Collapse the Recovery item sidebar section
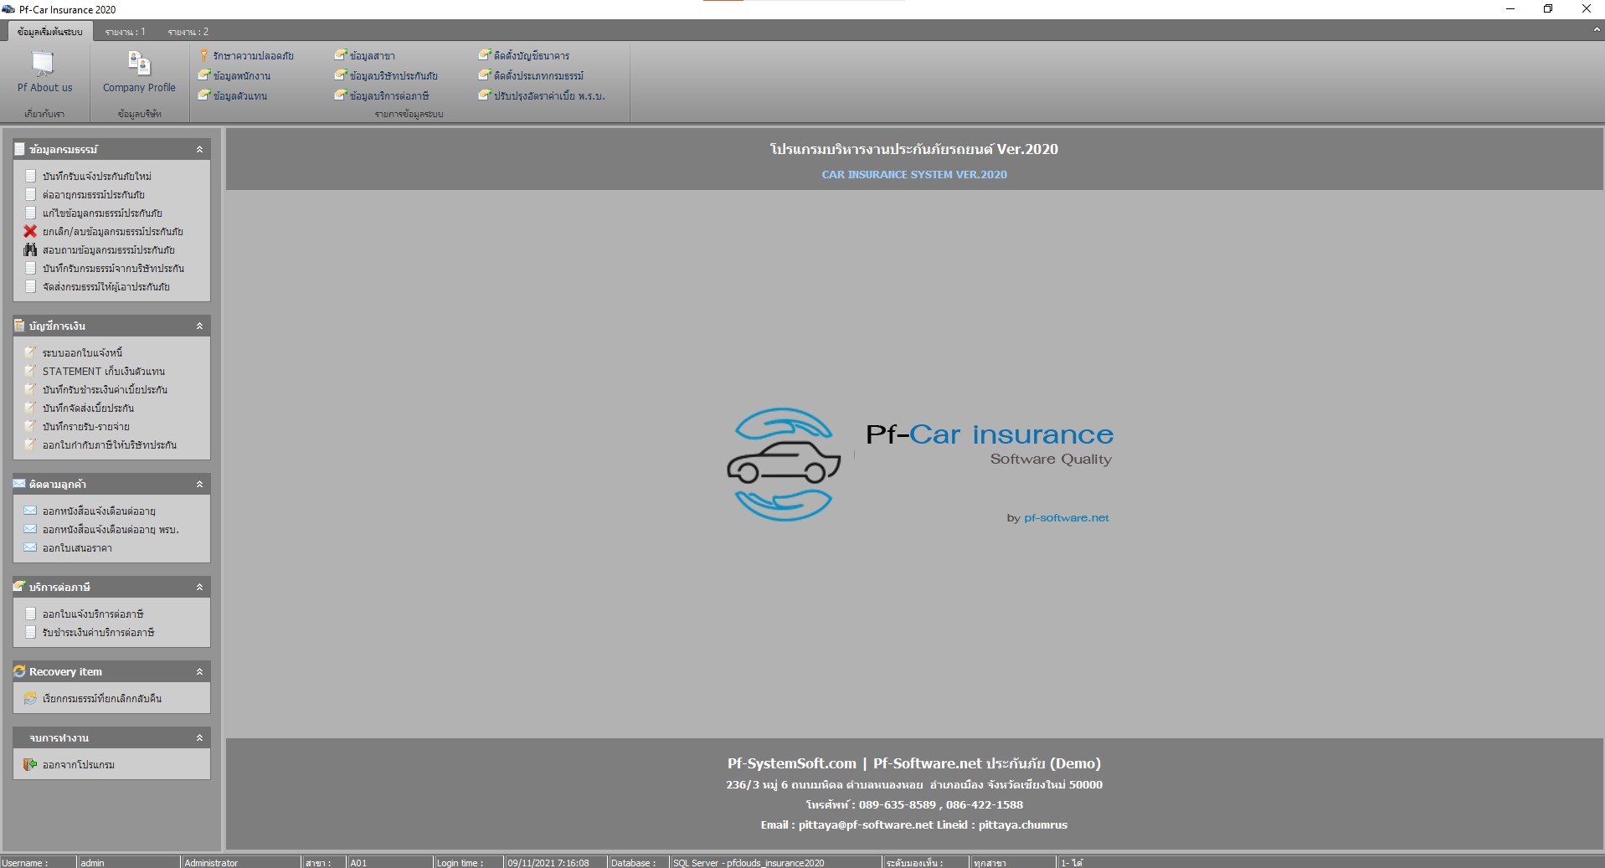Viewport: 1605px width, 868px height. tap(199, 671)
